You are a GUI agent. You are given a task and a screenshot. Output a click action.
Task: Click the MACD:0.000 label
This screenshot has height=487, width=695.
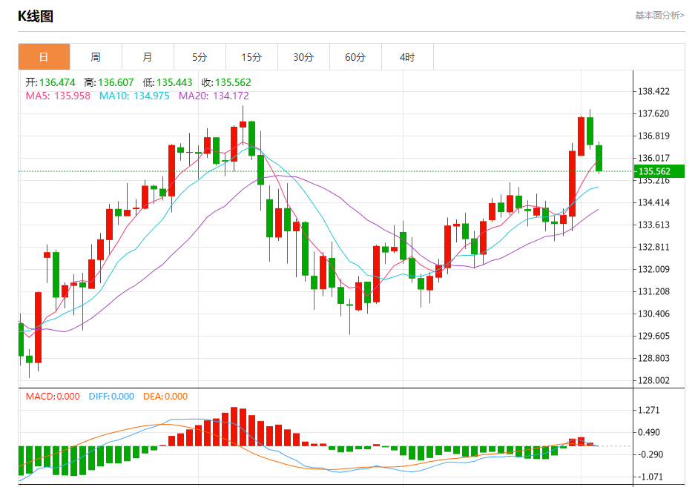pyautogui.click(x=53, y=396)
